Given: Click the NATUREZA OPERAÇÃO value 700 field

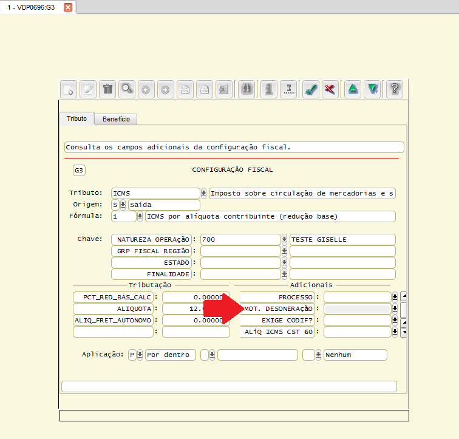Looking at the screenshot, I should click(240, 240).
